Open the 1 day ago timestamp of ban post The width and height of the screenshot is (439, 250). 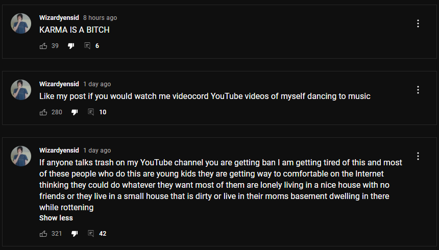click(x=97, y=151)
